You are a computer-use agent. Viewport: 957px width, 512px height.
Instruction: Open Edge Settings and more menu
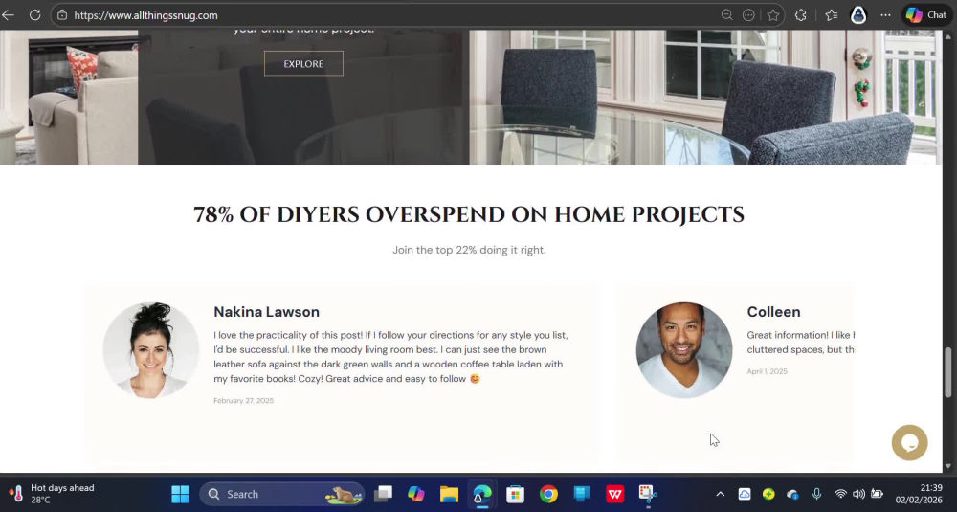[x=885, y=15]
